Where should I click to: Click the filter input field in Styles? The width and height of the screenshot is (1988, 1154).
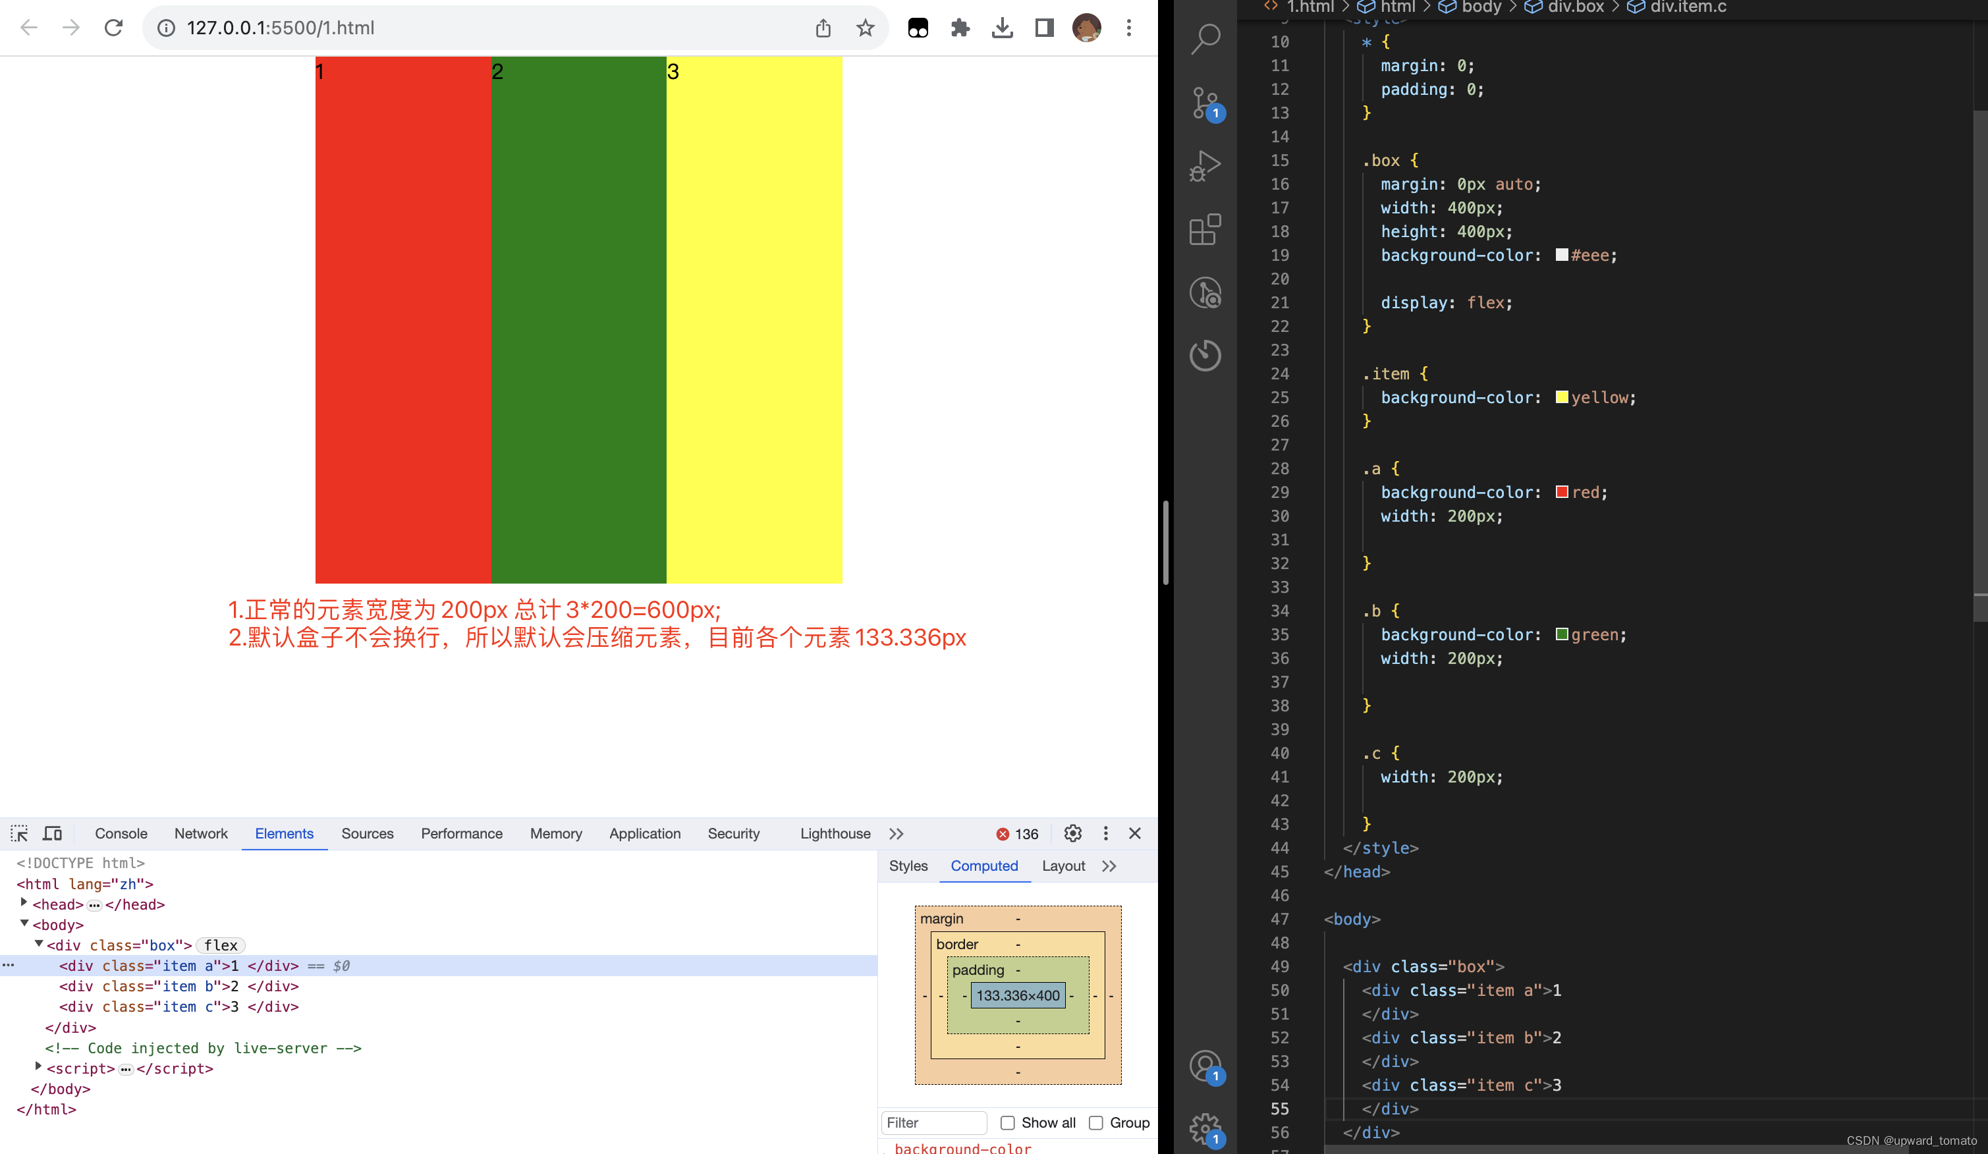pos(934,1122)
